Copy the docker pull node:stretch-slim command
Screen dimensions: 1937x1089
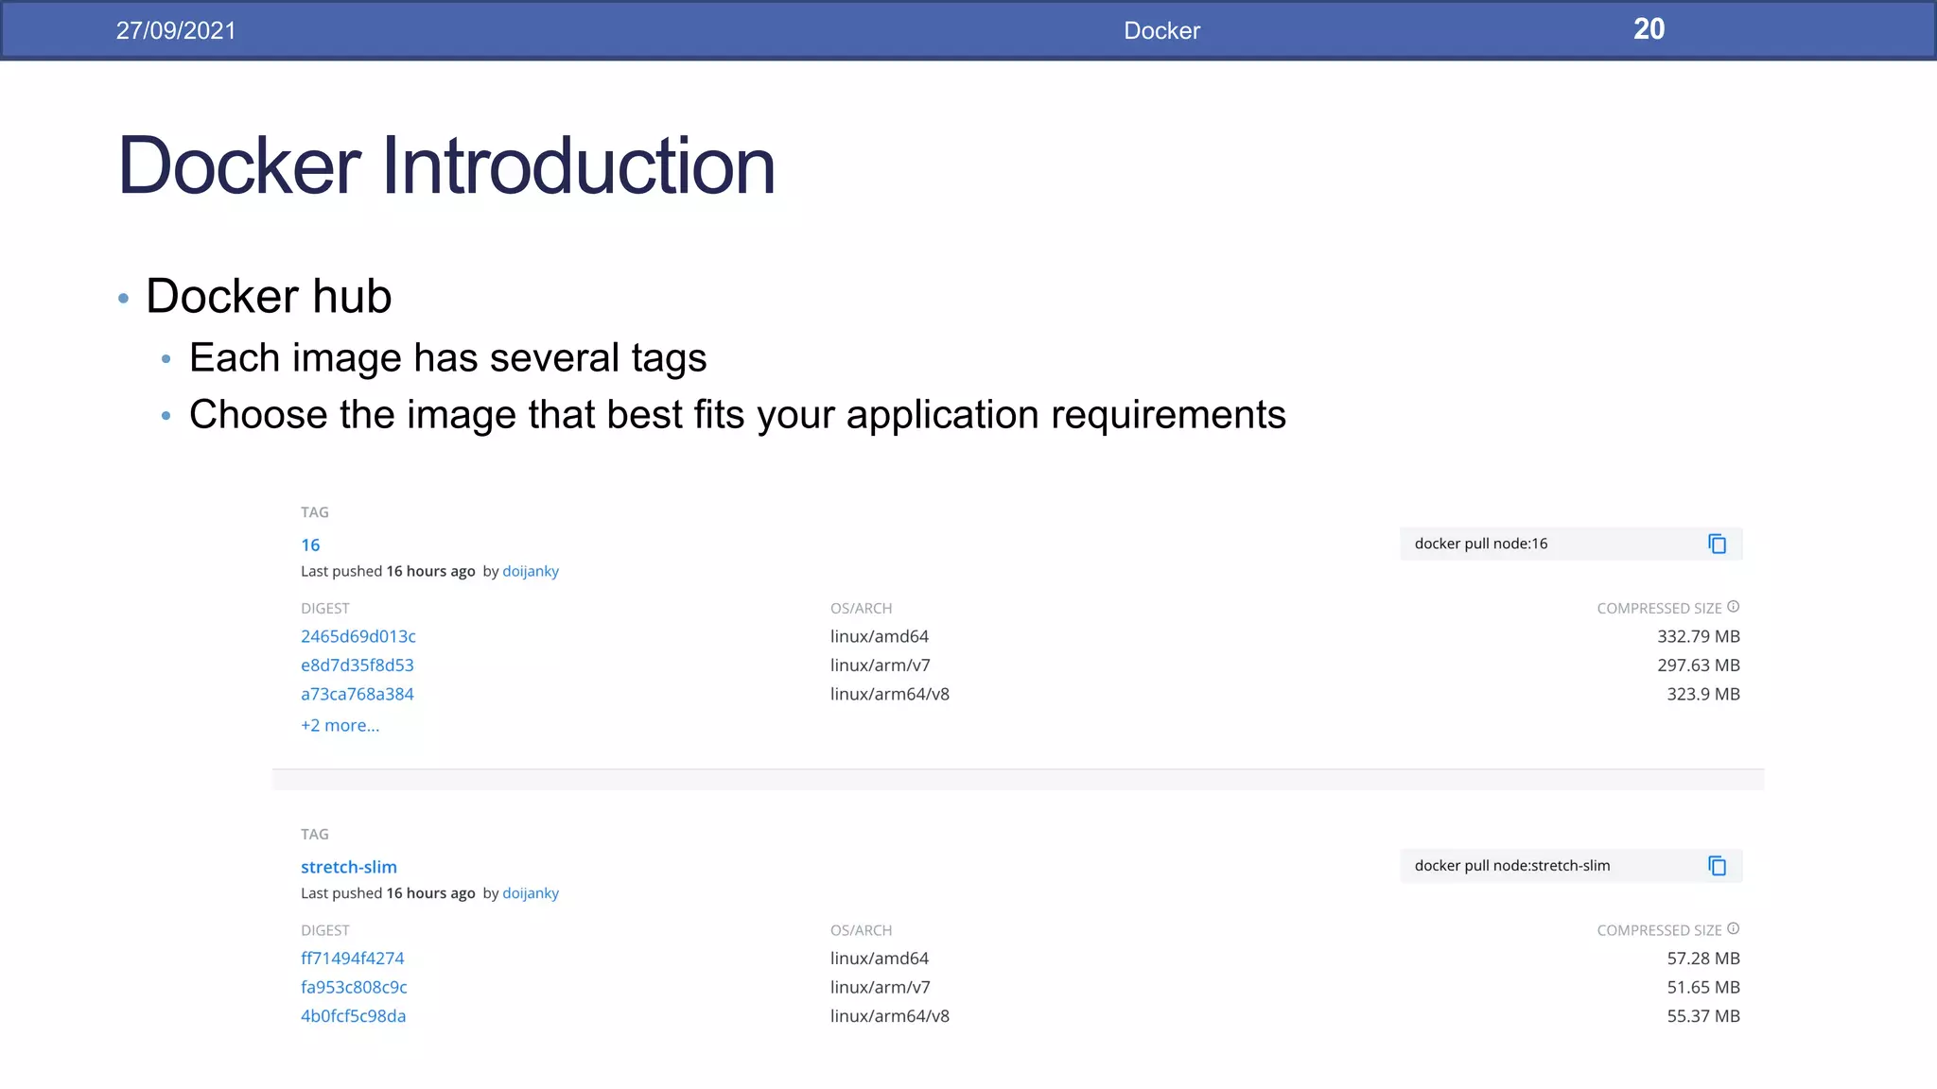1717,866
